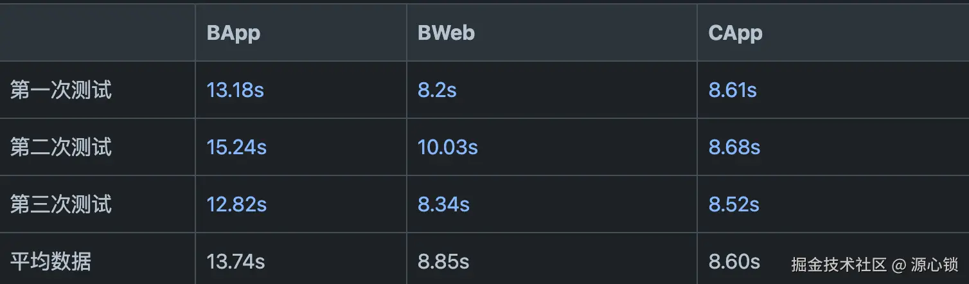Click the 第二次测试 row label
The image size is (969, 284).
point(61,147)
